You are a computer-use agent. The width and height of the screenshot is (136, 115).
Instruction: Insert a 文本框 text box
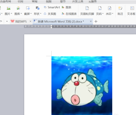coord(131,11)
